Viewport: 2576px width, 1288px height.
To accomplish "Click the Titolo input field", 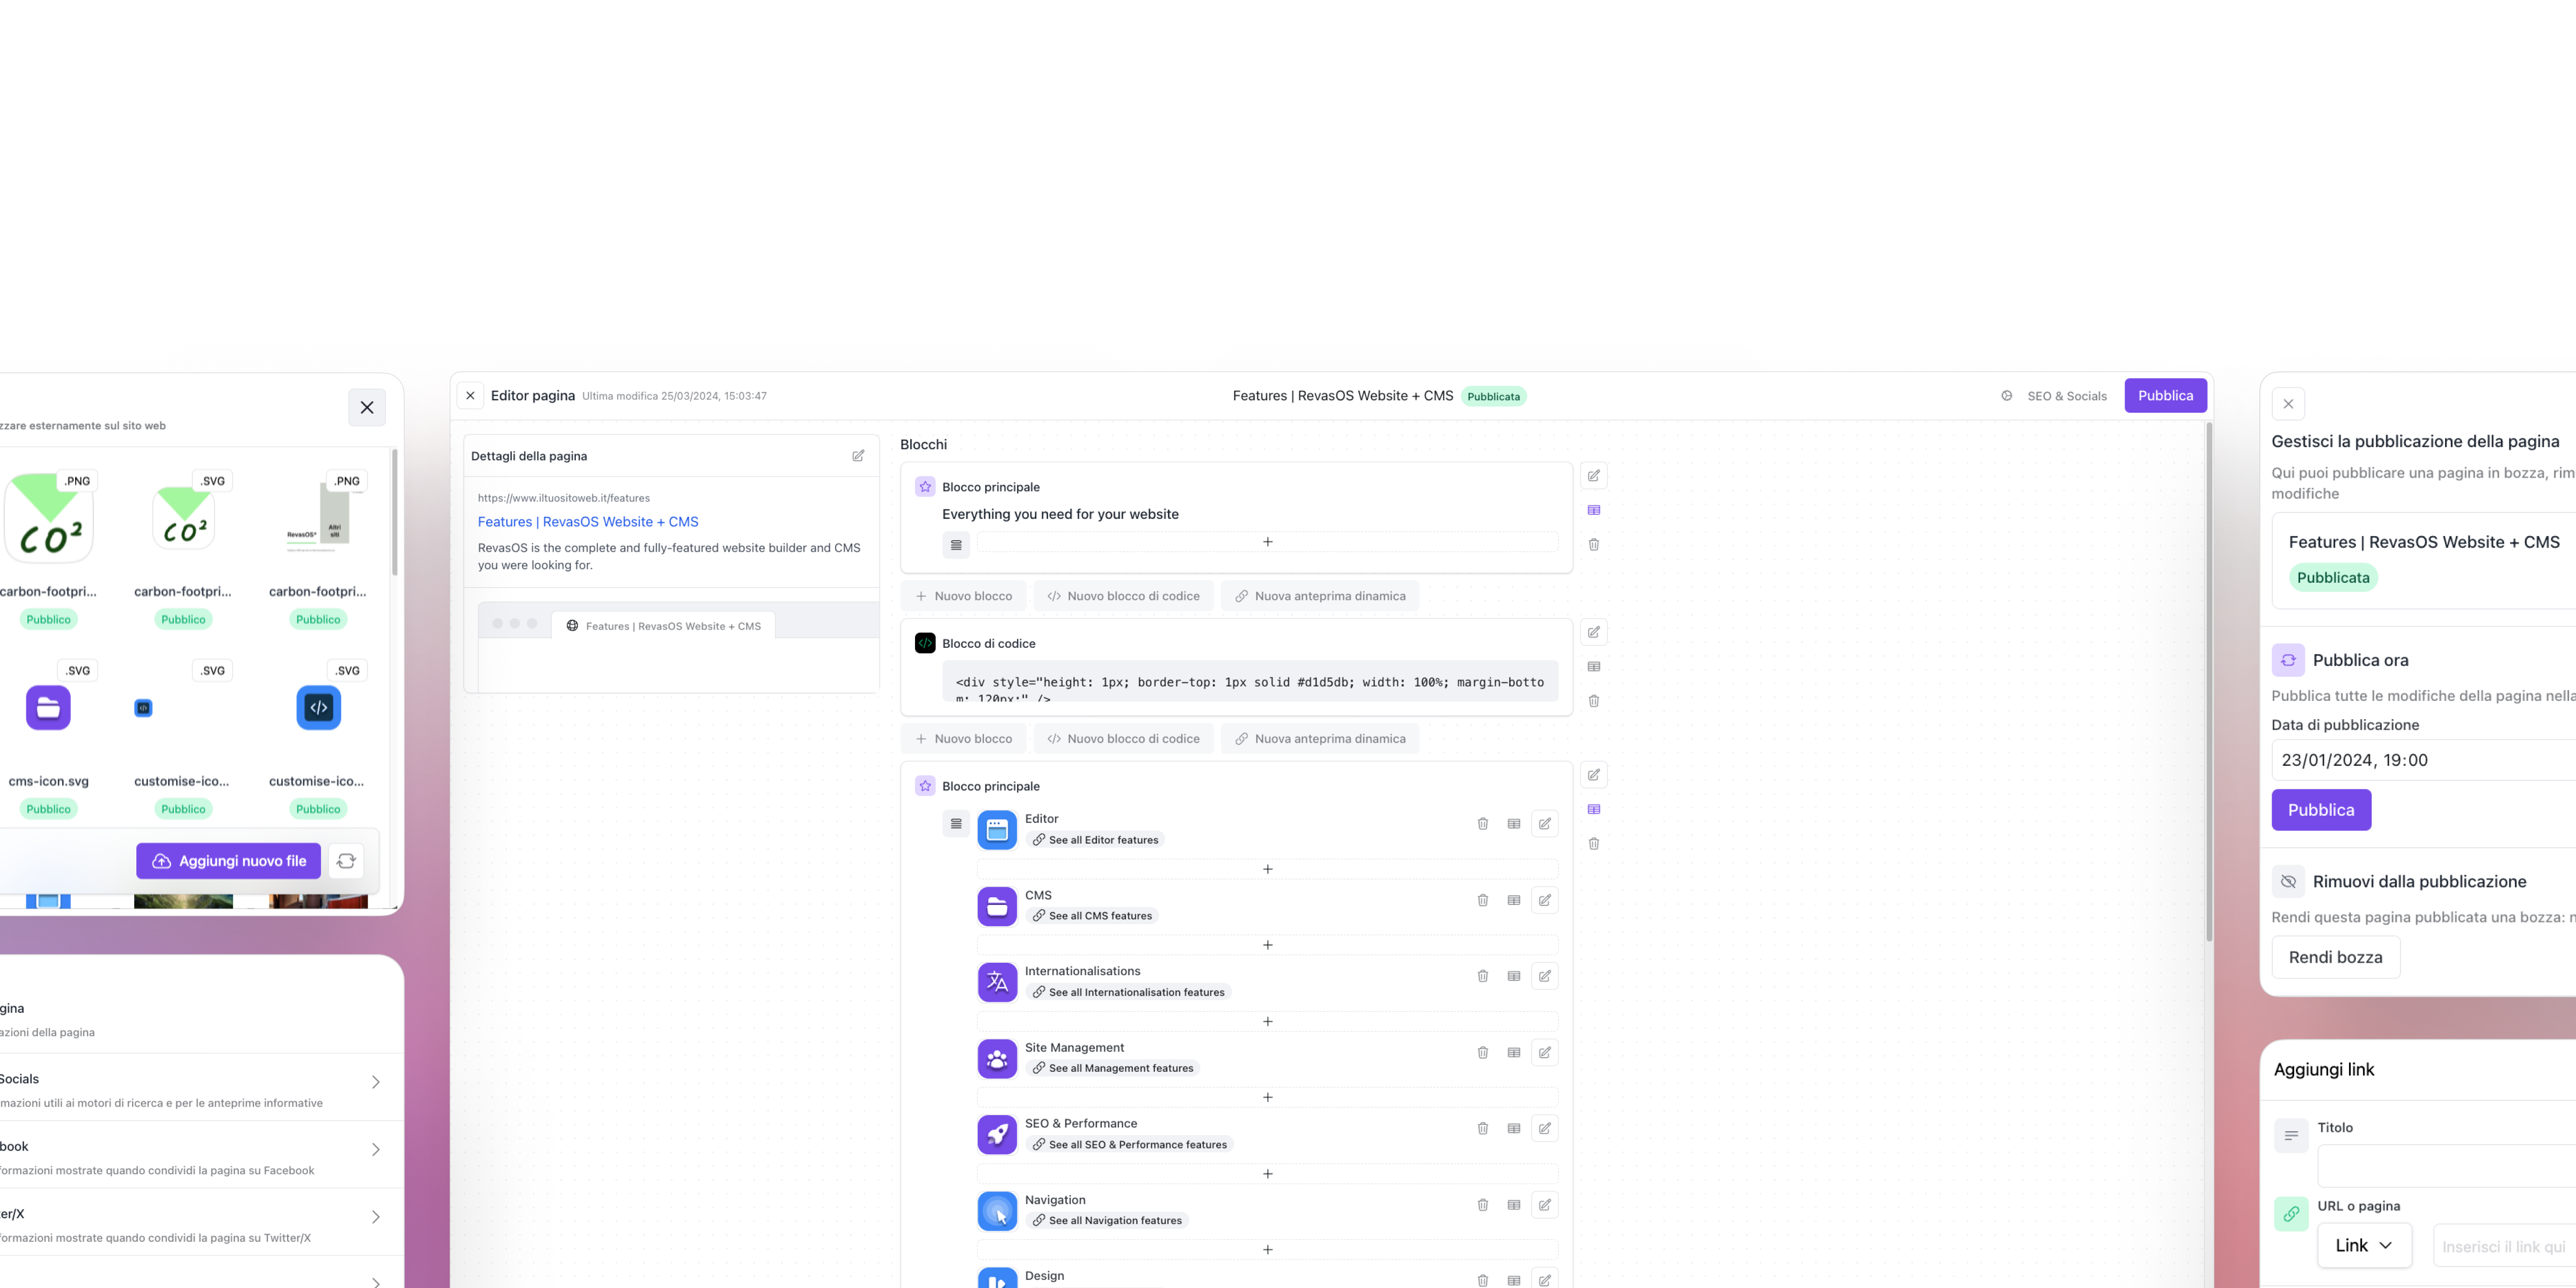I will (2446, 1167).
